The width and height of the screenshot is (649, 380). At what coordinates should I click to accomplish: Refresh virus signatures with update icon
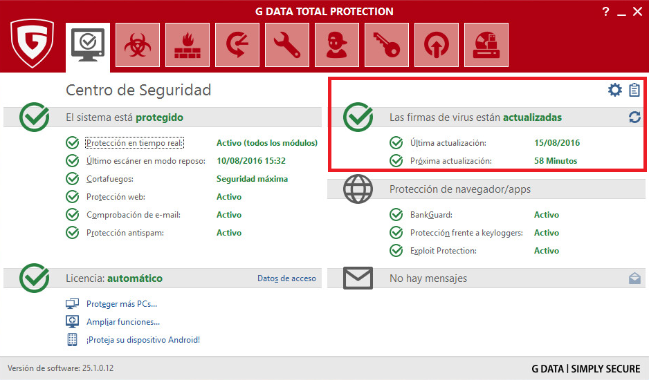pos(634,117)
